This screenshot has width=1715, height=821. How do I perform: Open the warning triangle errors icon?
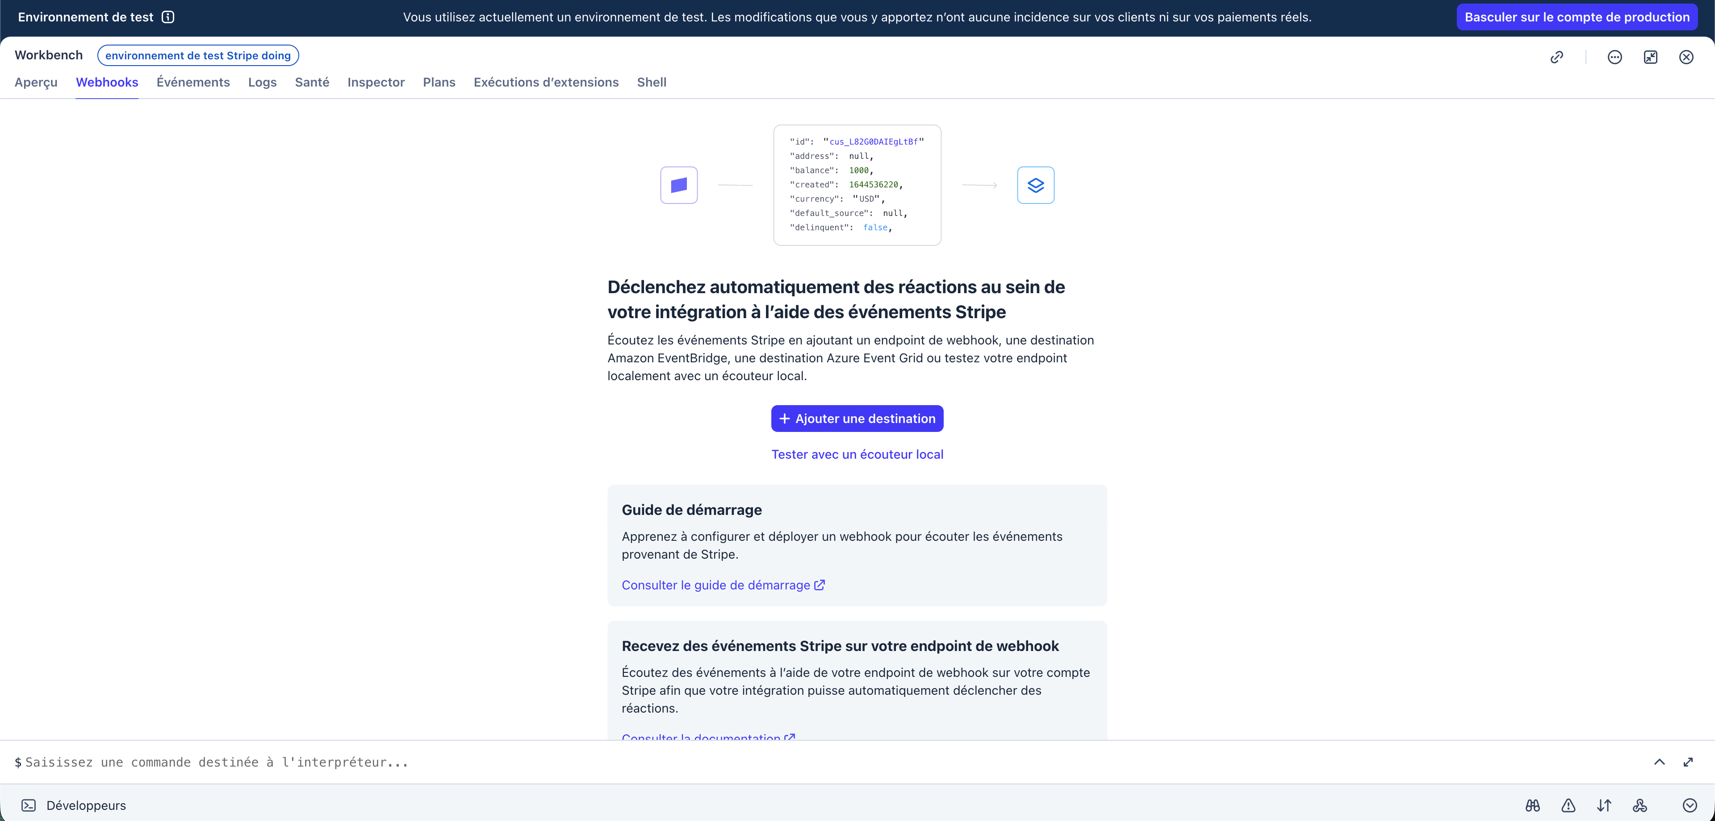(1569, 806)
